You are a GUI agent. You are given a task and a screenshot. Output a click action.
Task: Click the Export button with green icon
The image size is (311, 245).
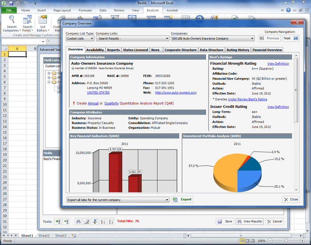click(x=182, y=199)
